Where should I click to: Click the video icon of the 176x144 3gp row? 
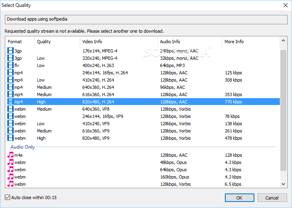11,51
